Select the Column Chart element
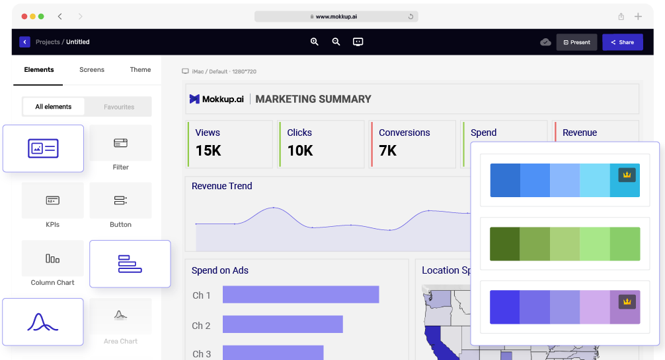 point(53,258)
